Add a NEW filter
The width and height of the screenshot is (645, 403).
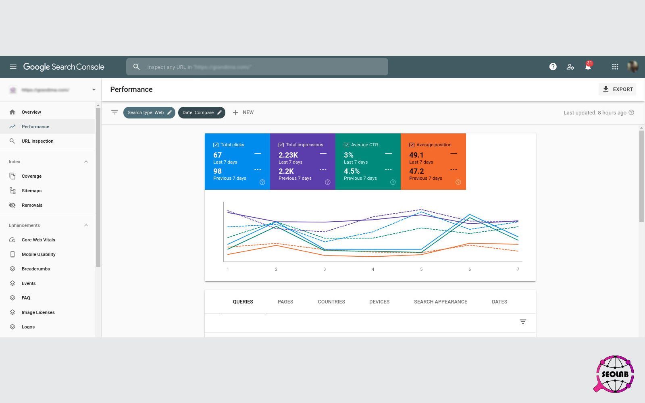[243, 112]
